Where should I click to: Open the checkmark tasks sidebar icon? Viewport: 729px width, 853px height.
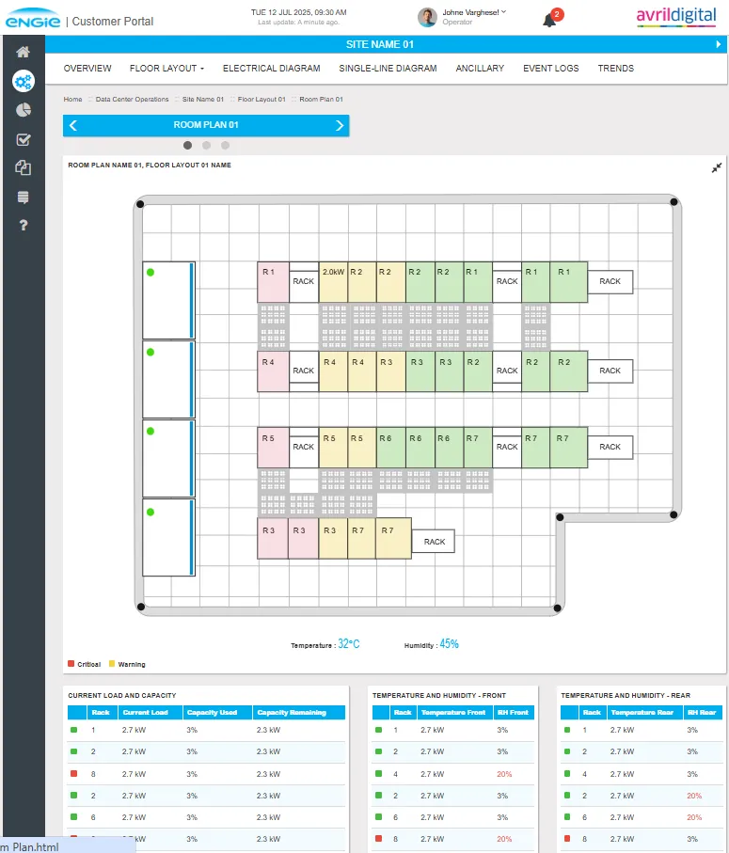point(24,140)
